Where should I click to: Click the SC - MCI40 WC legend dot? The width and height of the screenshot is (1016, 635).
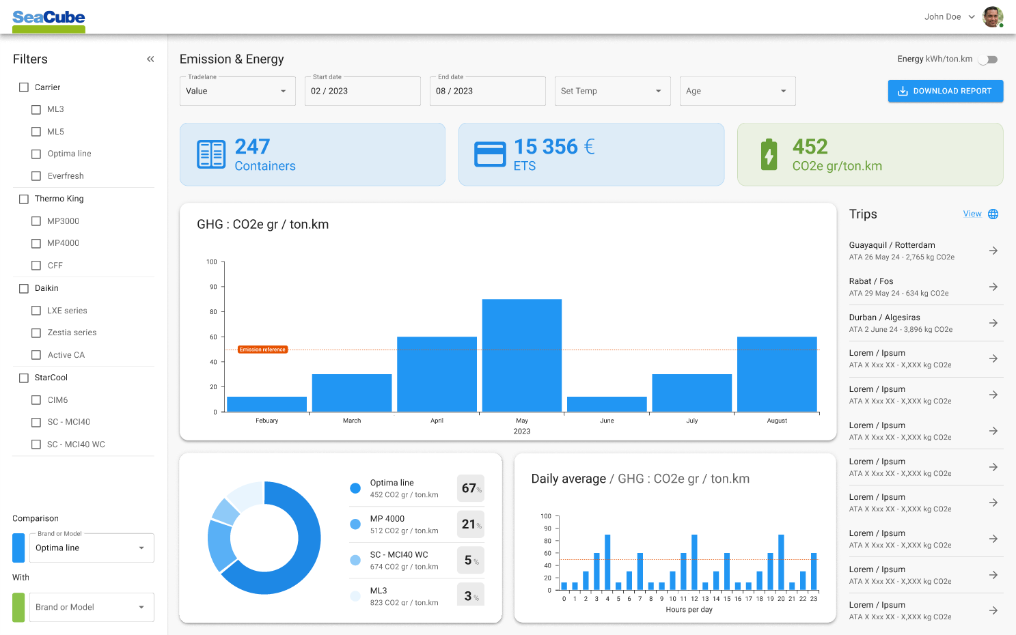[x=355, y=561]
